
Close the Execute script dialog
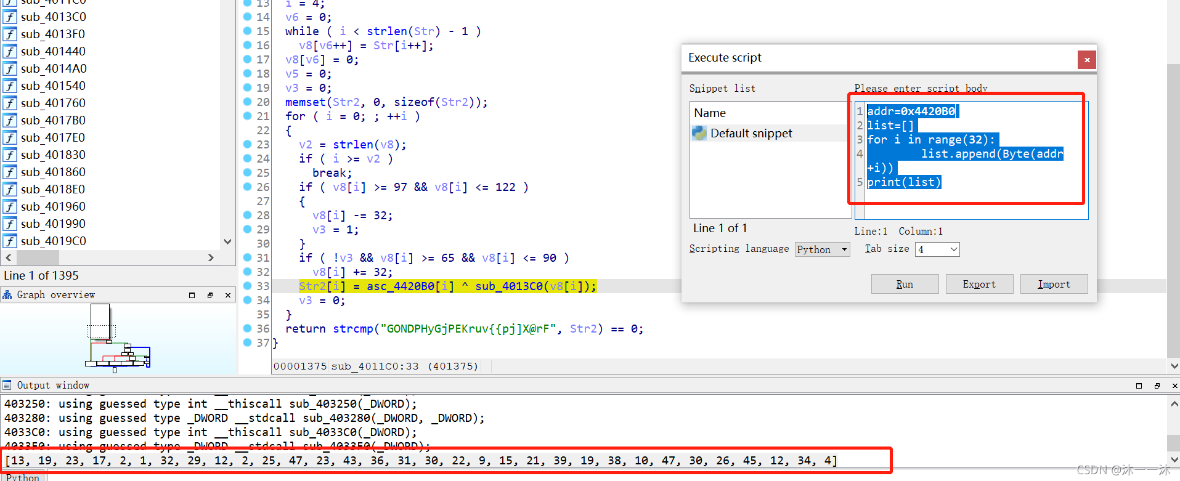(1087, 60)
